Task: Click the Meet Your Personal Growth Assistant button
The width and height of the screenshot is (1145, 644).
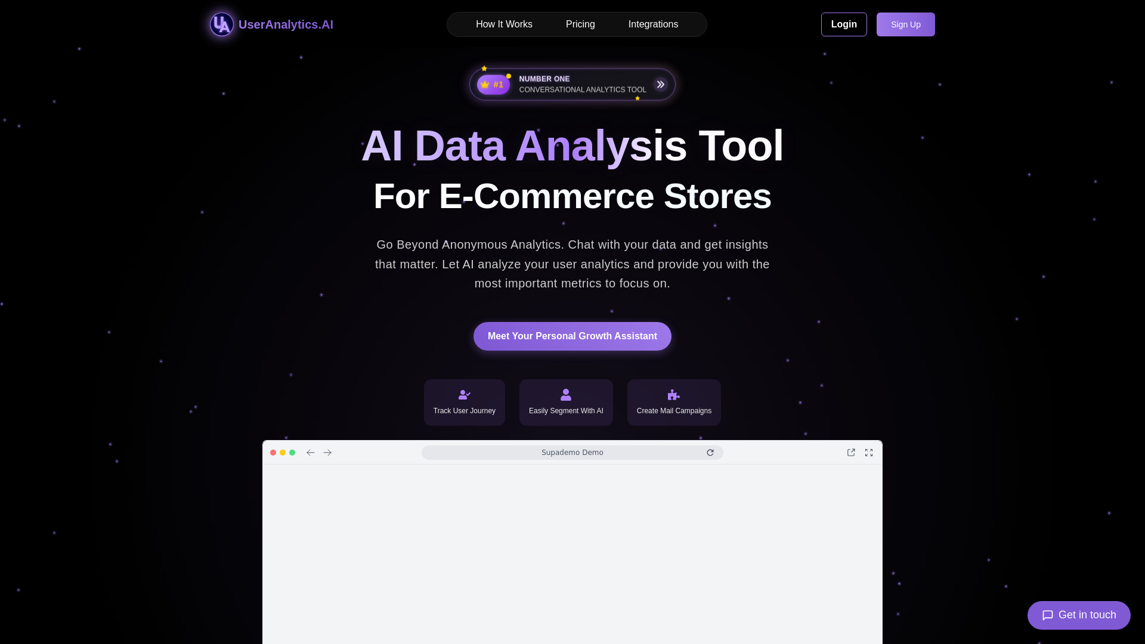Action: pyautogui.click(x=572, y=336)
